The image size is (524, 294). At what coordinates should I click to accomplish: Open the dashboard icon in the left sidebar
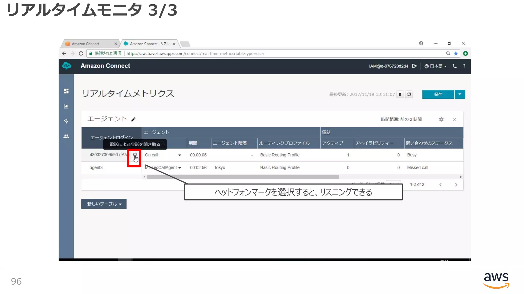66,91
